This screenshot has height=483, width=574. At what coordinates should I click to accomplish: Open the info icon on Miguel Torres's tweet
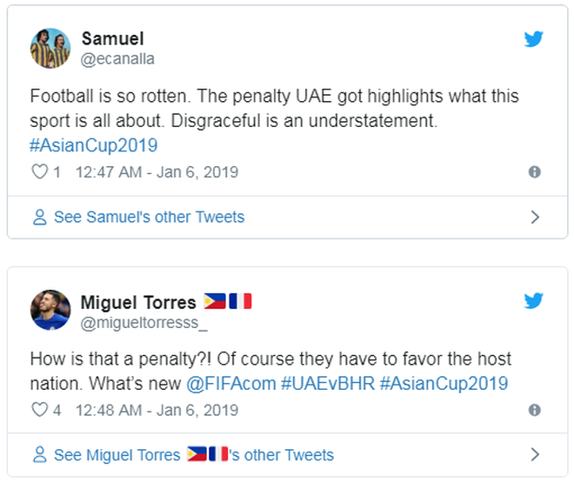(x=535, y=410)
